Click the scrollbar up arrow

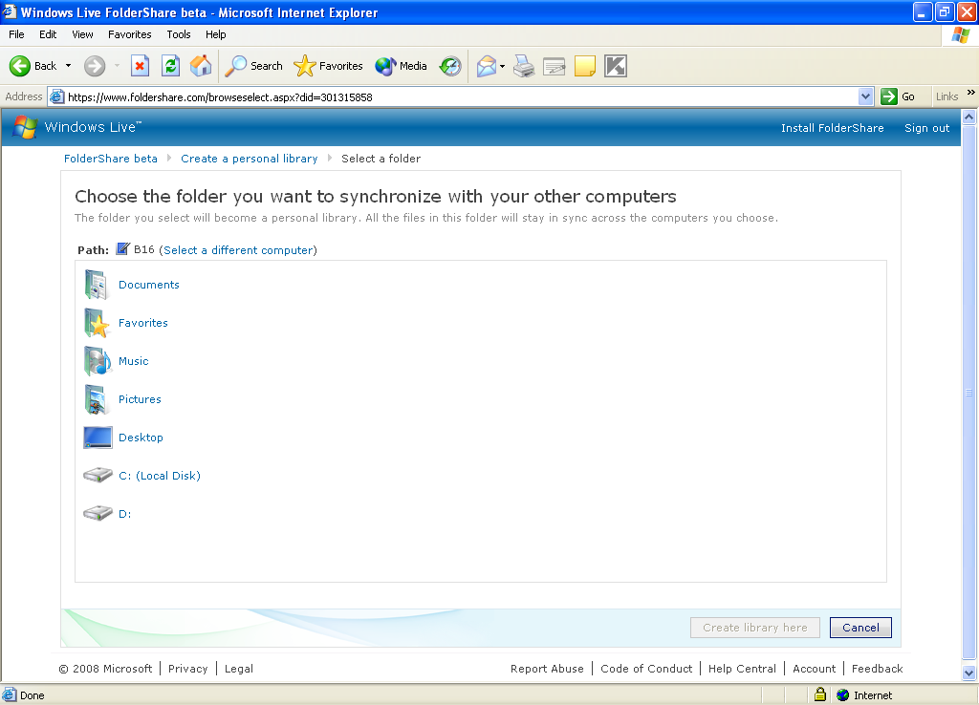point(969,117)
